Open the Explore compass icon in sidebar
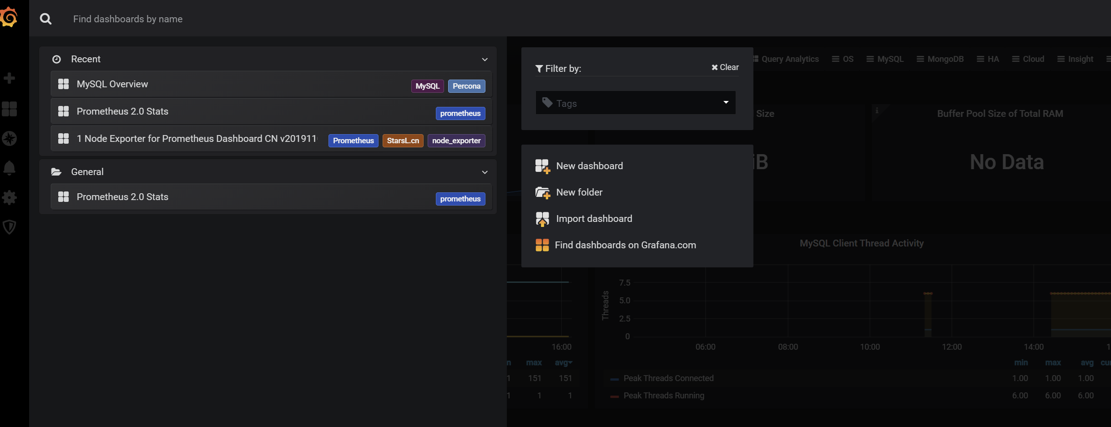 [x=9, y=138]
